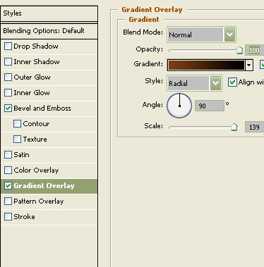
Task: Enable the Stroke checkbox
Action: [8, 217]
